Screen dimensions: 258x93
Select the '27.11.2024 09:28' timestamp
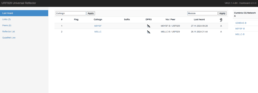[x=199, y=26]
